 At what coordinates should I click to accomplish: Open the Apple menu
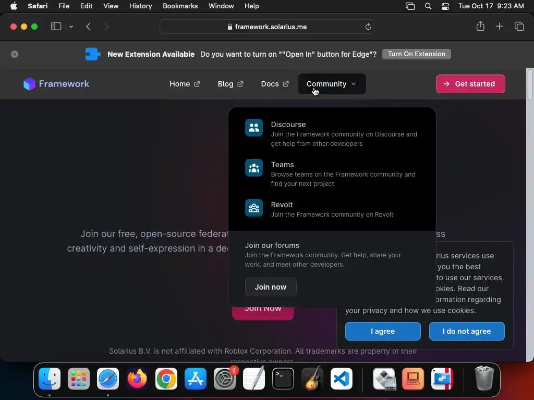[14, 6]
